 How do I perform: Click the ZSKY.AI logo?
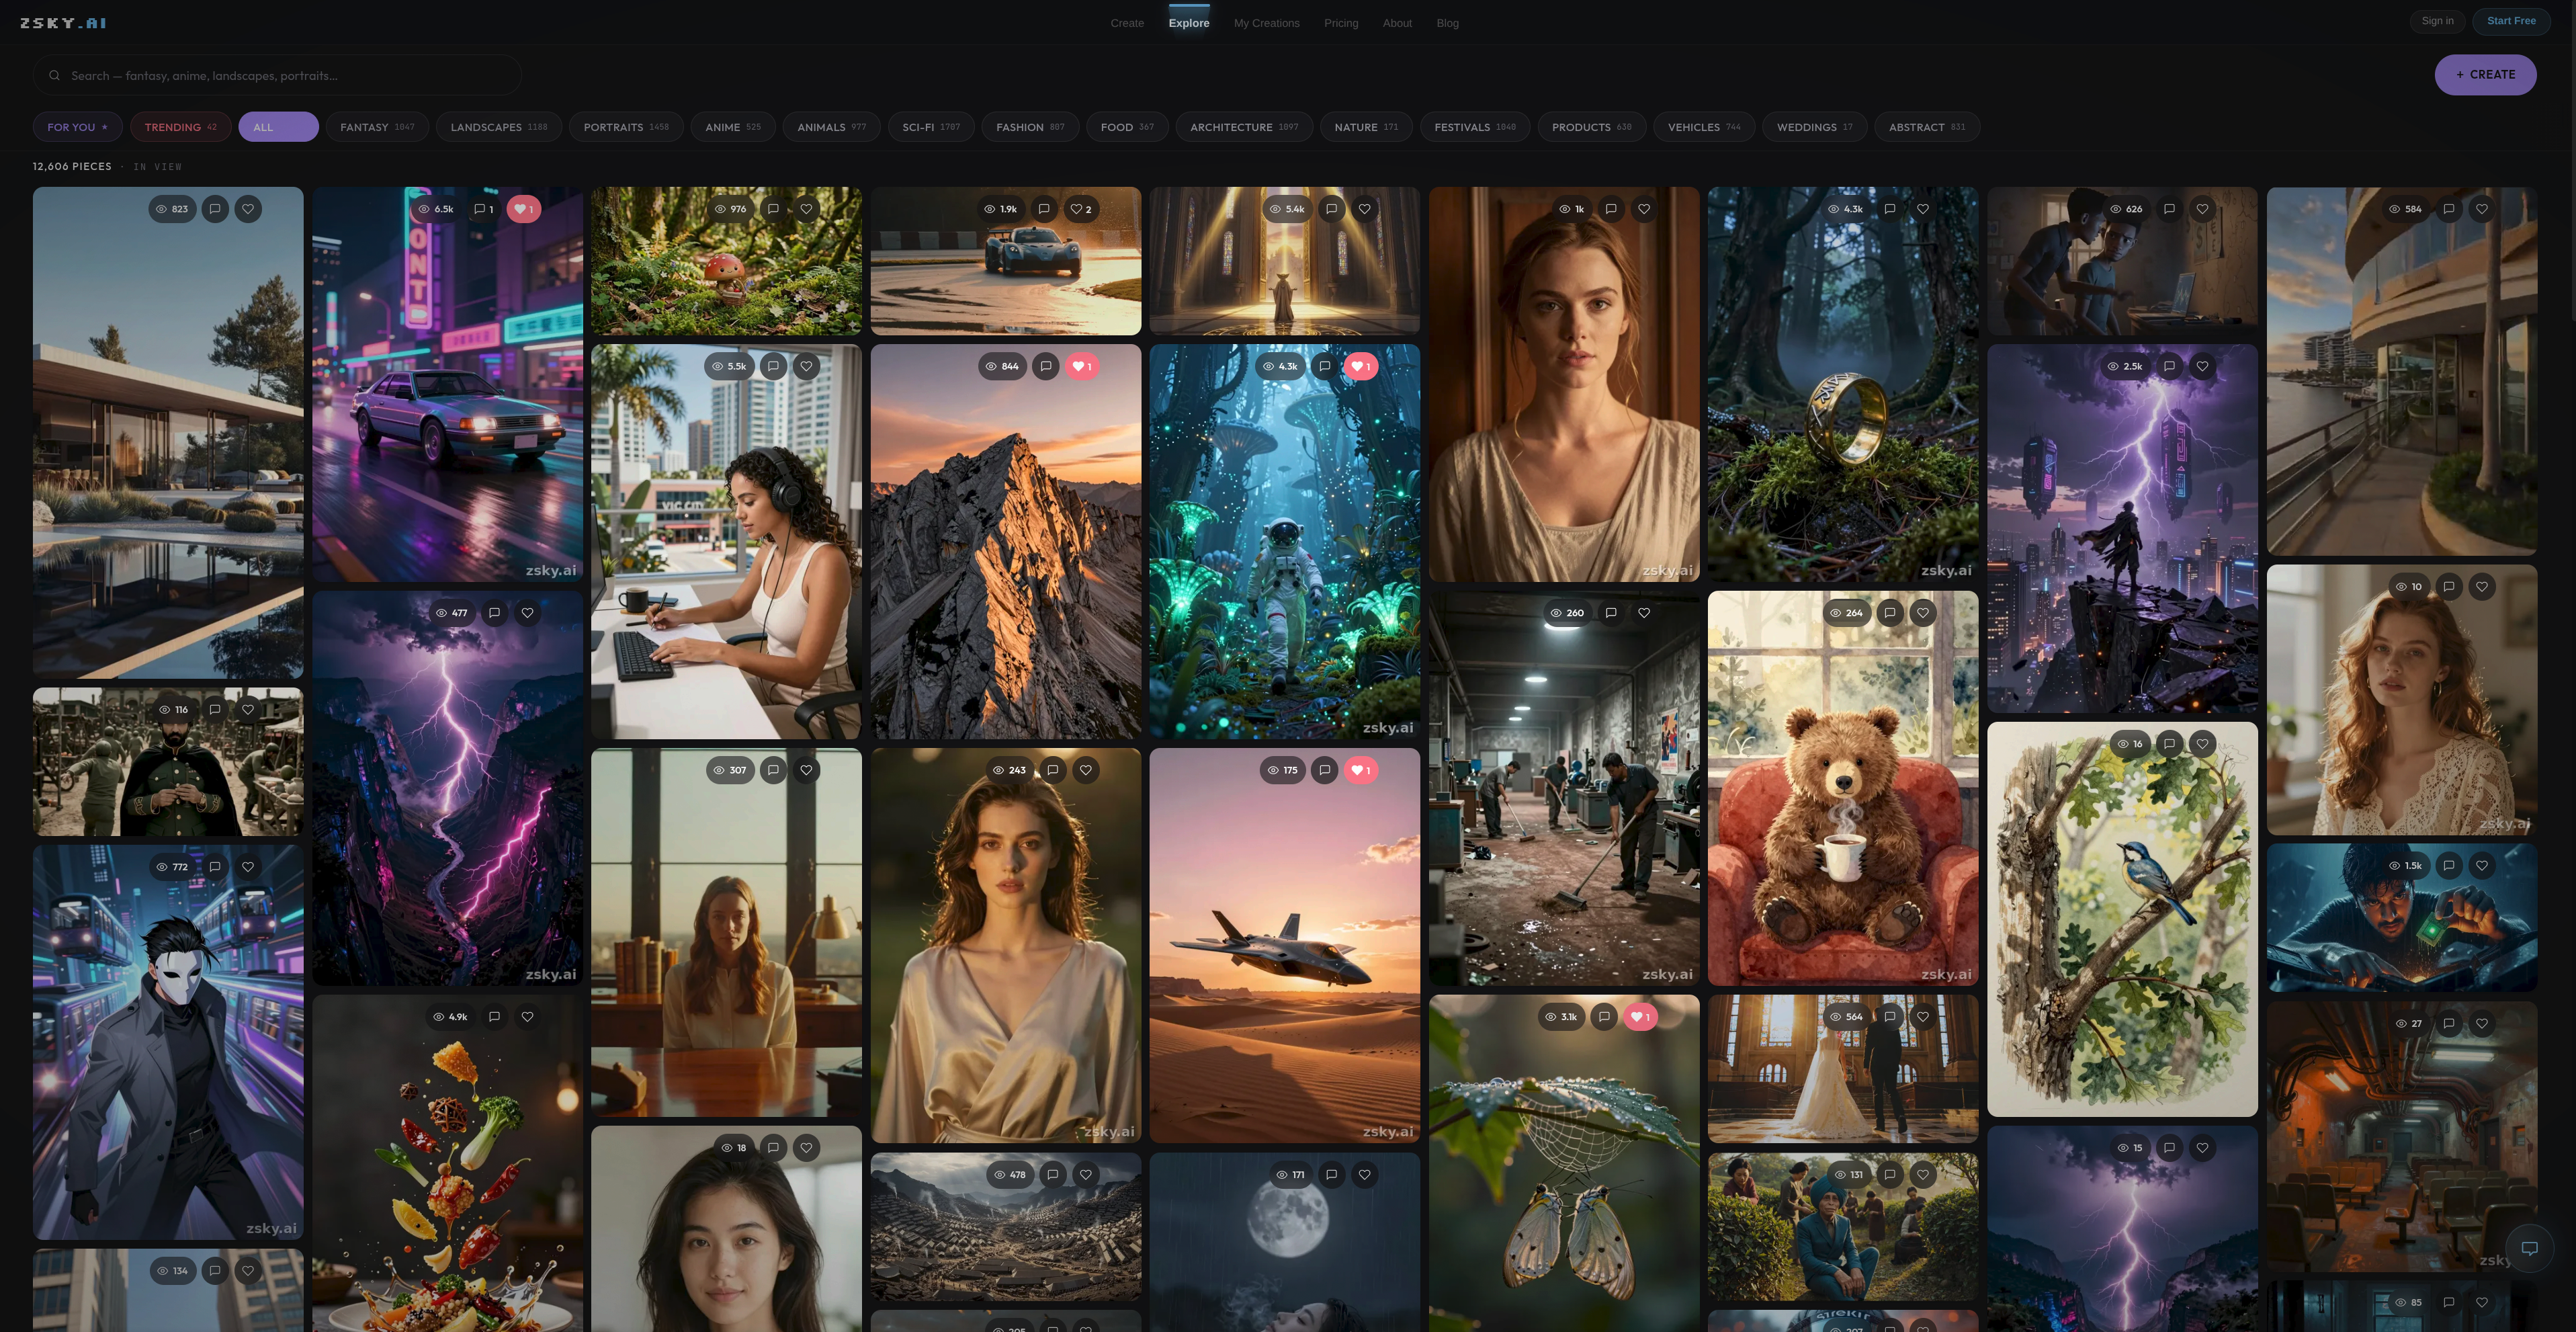(x=63, y=21)
